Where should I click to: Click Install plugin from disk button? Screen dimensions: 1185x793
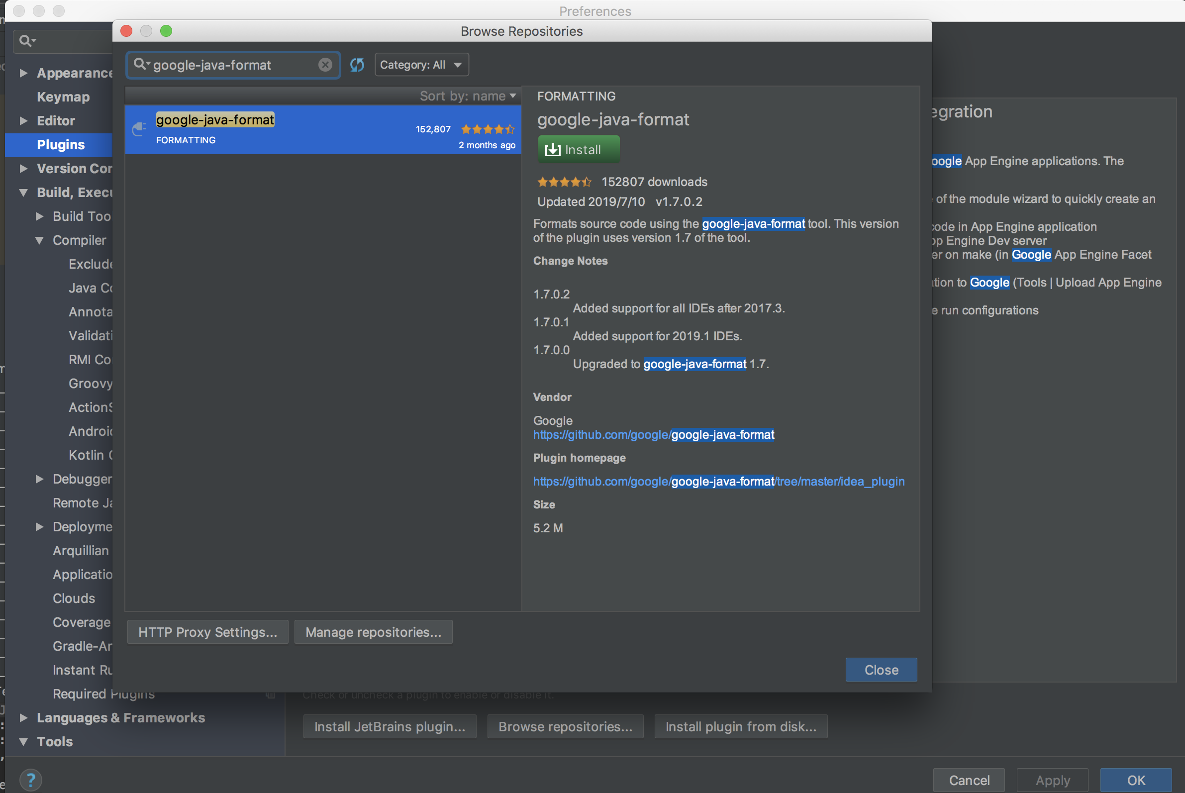[x=741, y=726]
